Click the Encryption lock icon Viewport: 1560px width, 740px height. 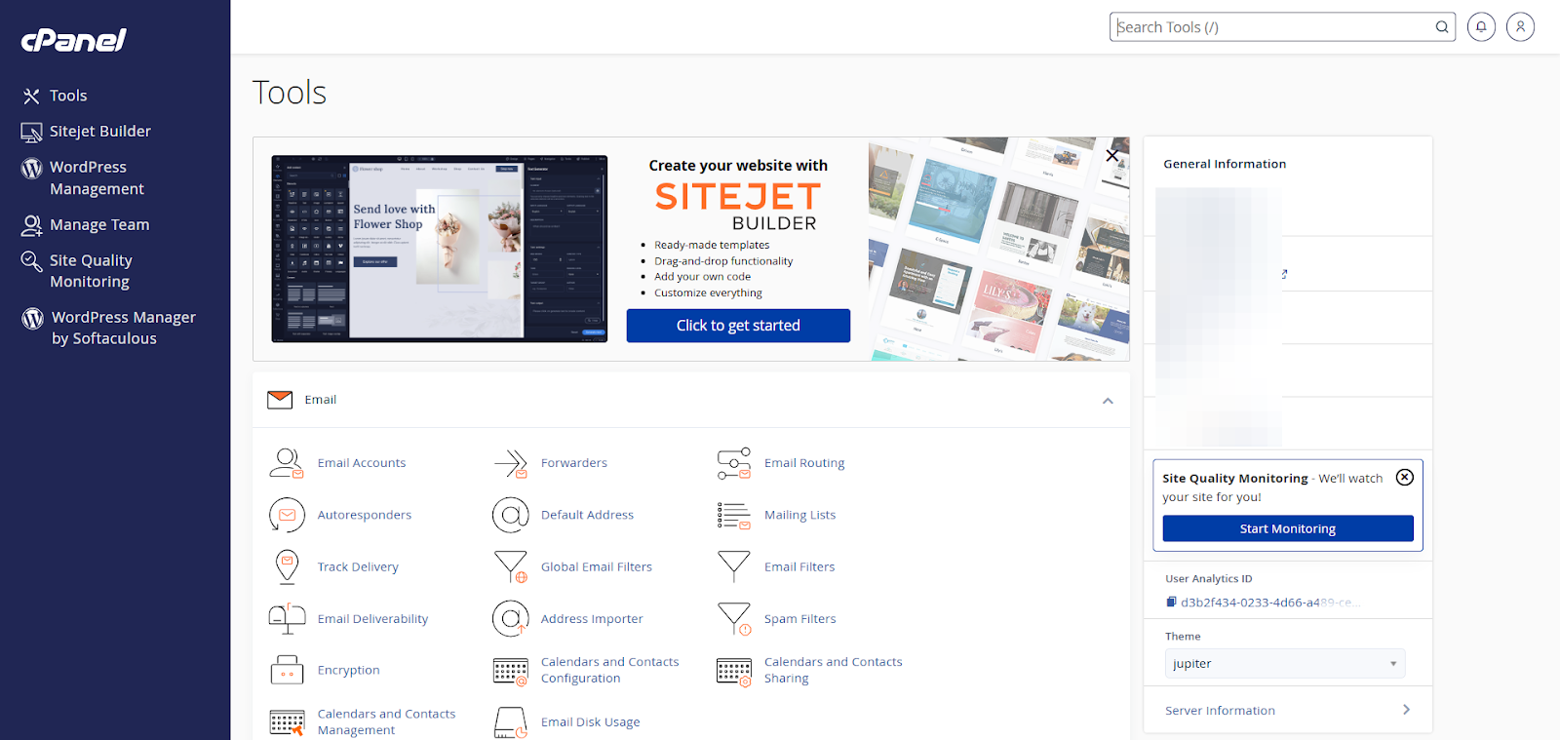[287, 670]
